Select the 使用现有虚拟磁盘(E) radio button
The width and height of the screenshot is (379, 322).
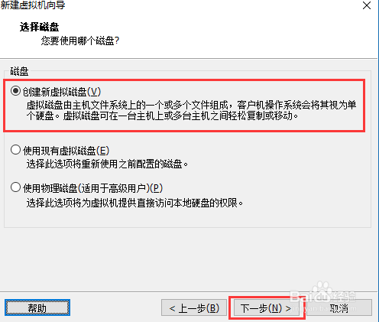[15, 150]
